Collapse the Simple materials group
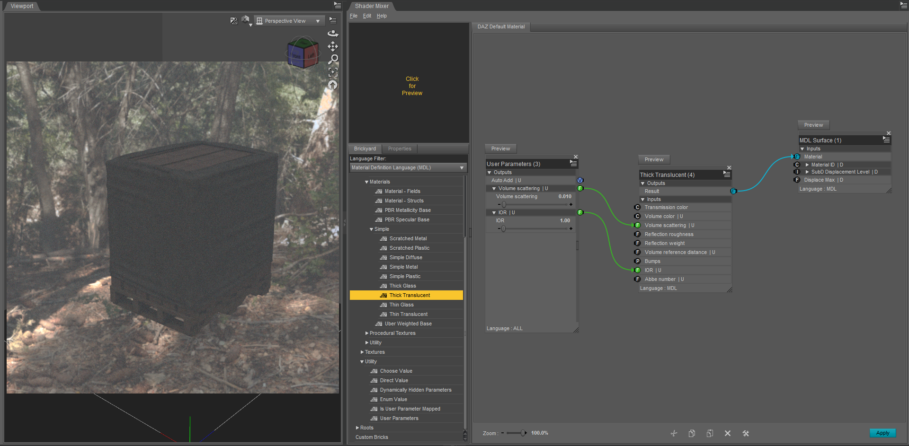909x446 pixels. pos(371,229)
